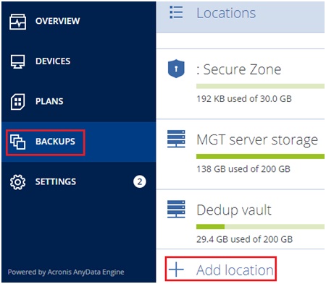Open the OVERVIEW menu item
This screenshot has width=326, height=284.
(x=57, y=21)
